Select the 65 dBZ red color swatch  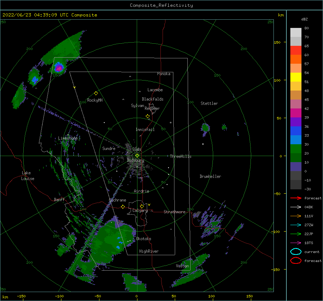tap(296, 50)
